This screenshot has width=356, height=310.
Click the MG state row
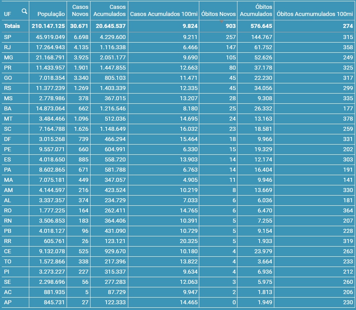click(8, 57)
